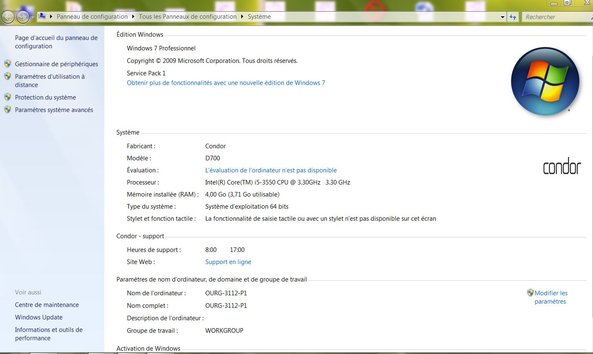Click "Modifier les paramètres" link
Screen dimensions: 593x354
[x=551, y=297]
